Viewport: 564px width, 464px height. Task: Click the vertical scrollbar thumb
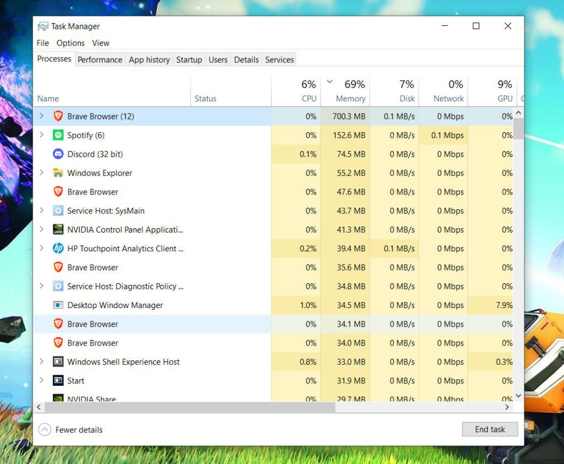[518, 128]
